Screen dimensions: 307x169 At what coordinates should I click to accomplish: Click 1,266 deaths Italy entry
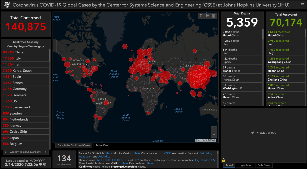point(241,42)
